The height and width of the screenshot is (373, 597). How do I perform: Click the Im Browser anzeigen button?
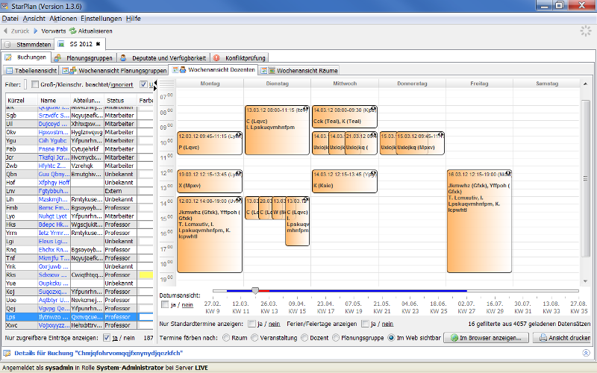click(487, 338)
